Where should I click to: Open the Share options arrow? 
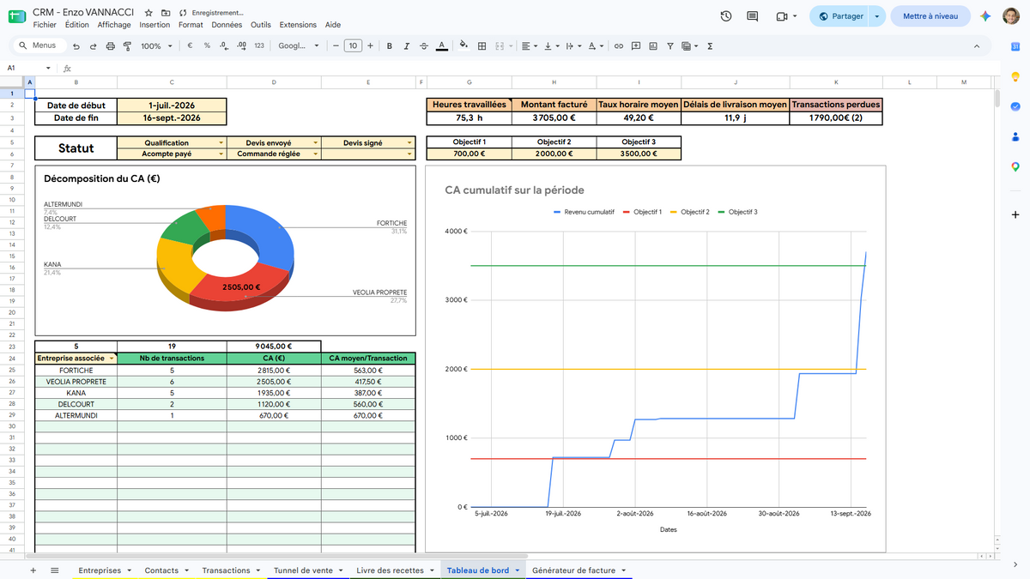click(x=876, y=16)
